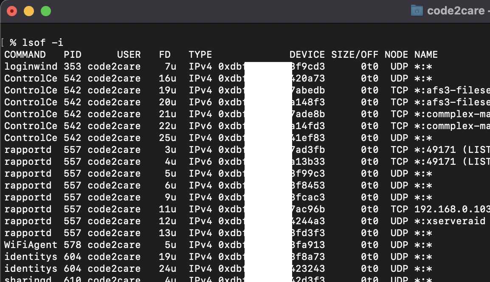Click the PID column header text
The height and width of the screenshot is (282, 490).
pyautogui.click(x=72, y=54)
